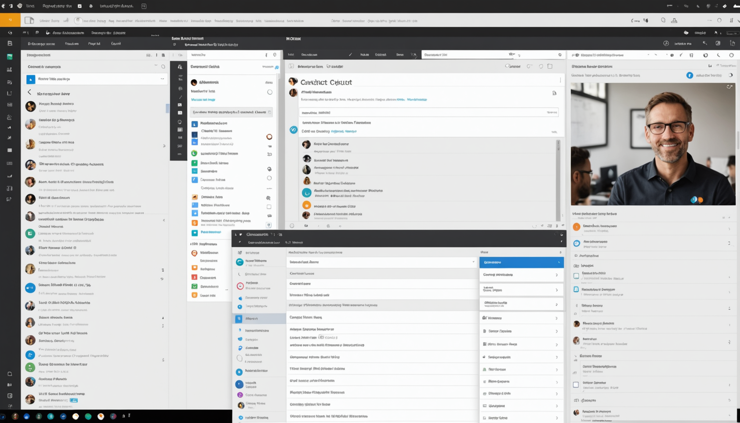The width and height of the screenshot is (740, 423).
Task: Click into the white search field in the center tab bar
Action: 493,55
